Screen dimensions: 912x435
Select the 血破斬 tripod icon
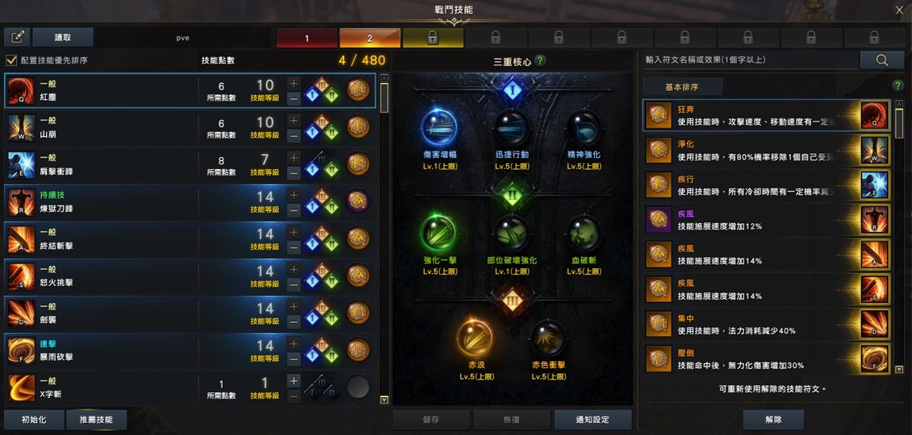click(x=584, y=233)
